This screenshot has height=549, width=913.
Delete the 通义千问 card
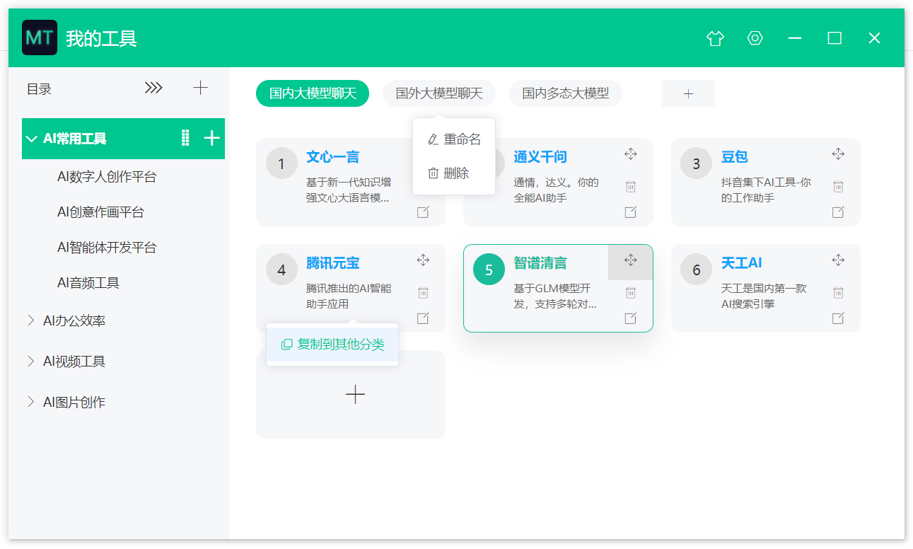click(x=631, y=187)
